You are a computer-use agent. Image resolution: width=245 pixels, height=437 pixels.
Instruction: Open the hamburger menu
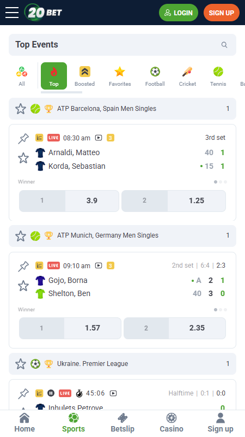click(x=12, y=13)
